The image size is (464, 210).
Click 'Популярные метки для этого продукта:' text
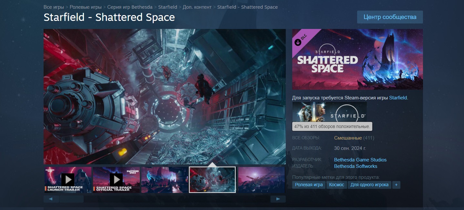(336, 177)
